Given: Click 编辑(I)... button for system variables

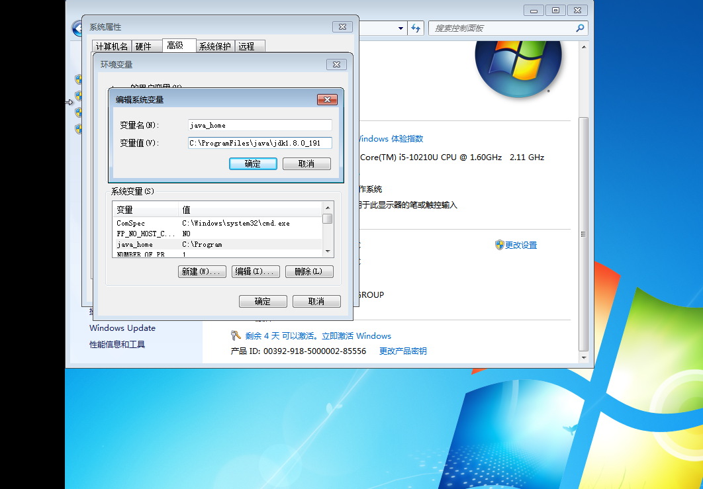Looking at the screenshot, I should point(256,271).
